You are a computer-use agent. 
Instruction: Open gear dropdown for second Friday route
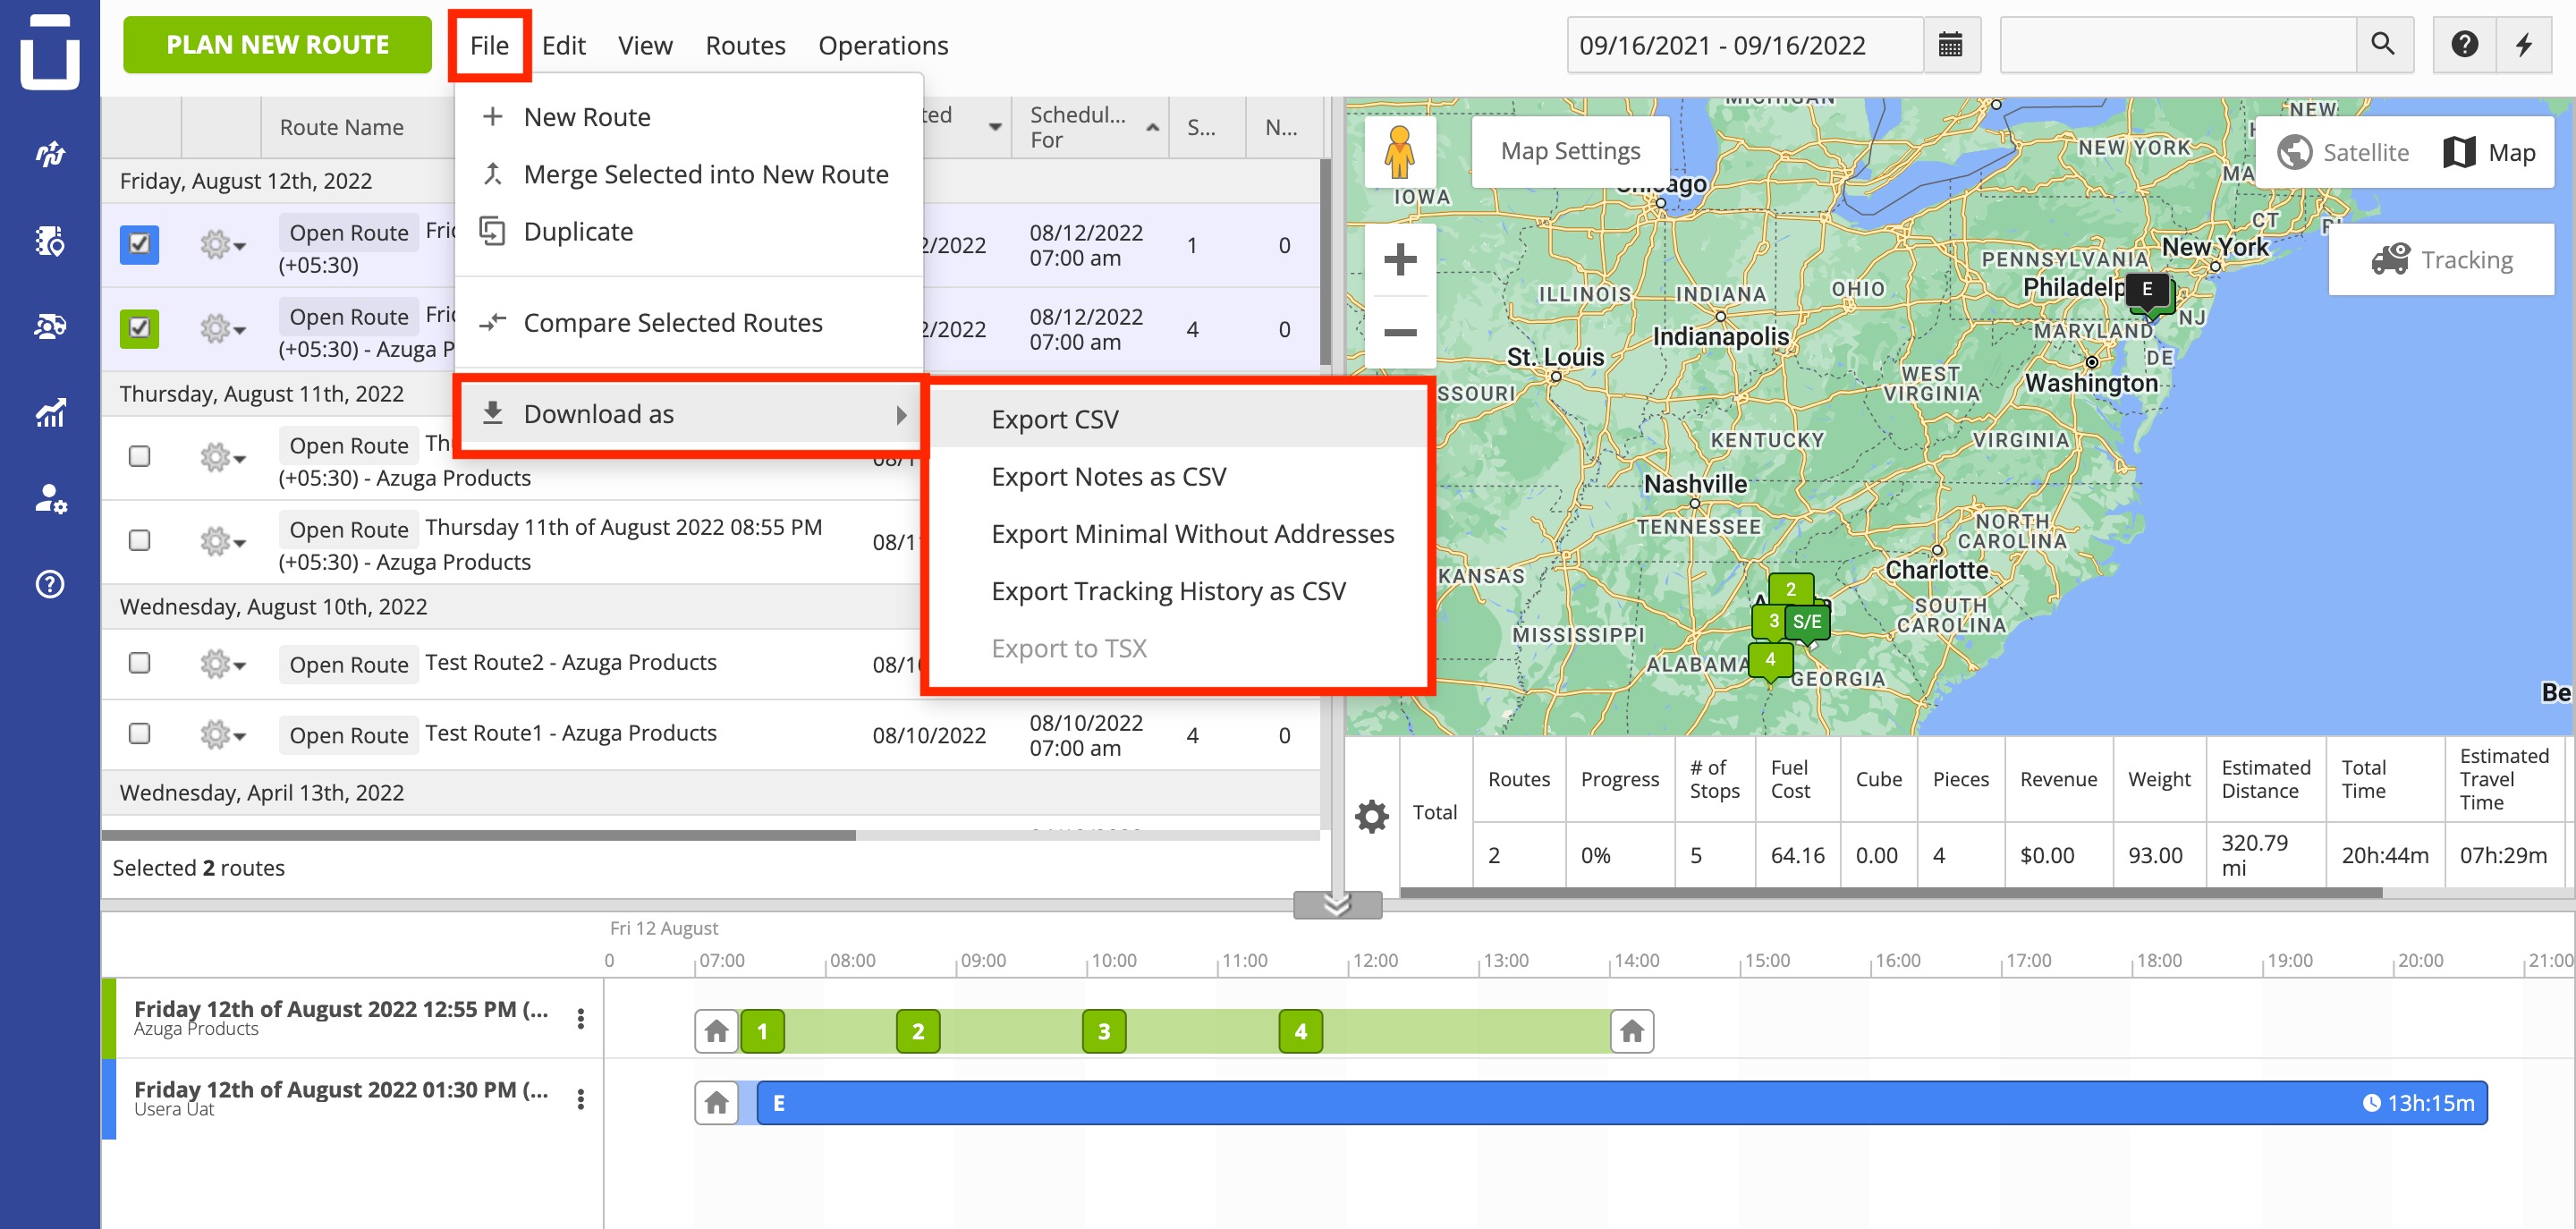[222, 328]
